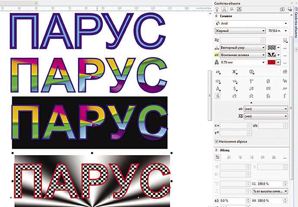Image resolution: width=298 pixels, height=207 pixels.
Task: Click the lock properties icon at the docker's top corner
Action: [x=290, y=9]
